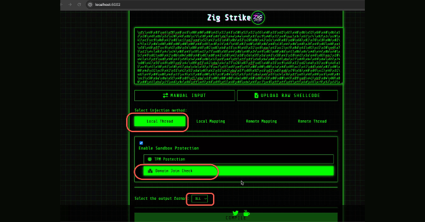Open the output format dropdown

pyautogui.click(x=200, y=199)
